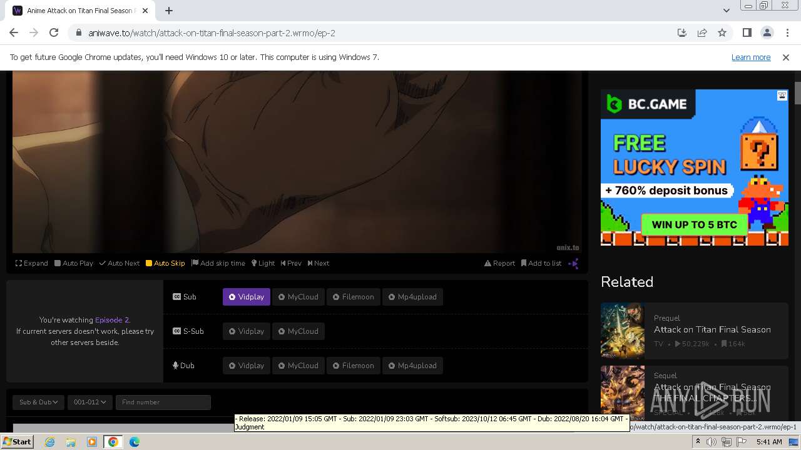Go to Next episode

(319, 263)
